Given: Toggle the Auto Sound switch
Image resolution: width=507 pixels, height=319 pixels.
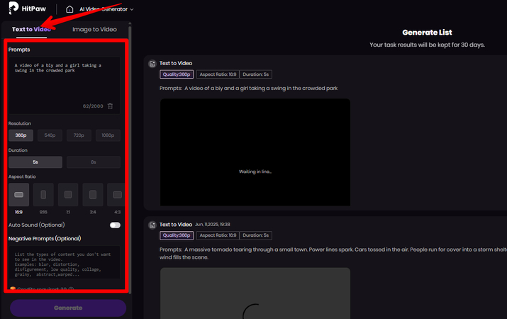Looking at the screenshot, I should (115, 225).
